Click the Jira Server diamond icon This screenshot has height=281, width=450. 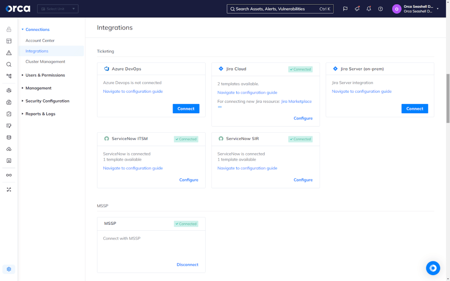pos(335,69)
